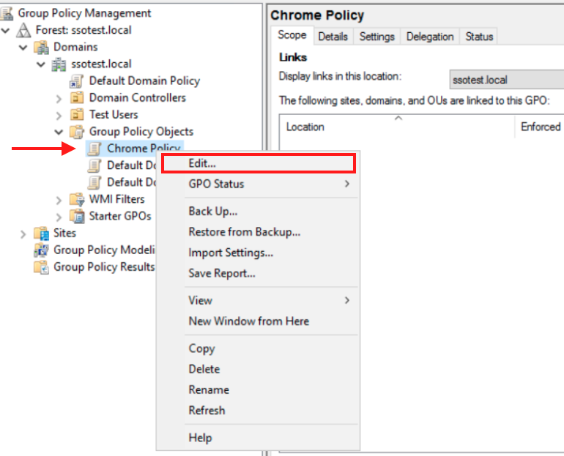Viewport: 564px width, 456px height.
Task: Switch to the Status tab
Action: pyautogui.click(x=479, y=37)
